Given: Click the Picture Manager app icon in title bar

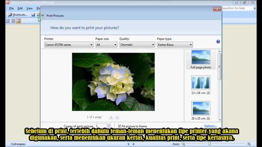Looking at the screenshot, I should coord(7,2).
